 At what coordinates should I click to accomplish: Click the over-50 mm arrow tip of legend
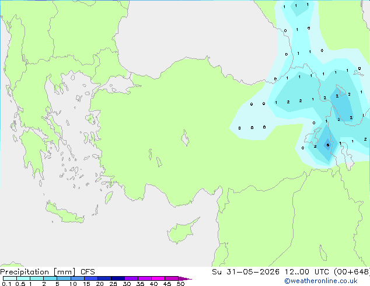pos(185,278)
